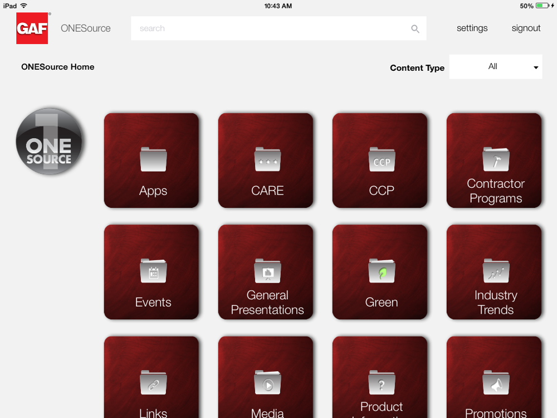Open the CARE folder with stars

267,159
